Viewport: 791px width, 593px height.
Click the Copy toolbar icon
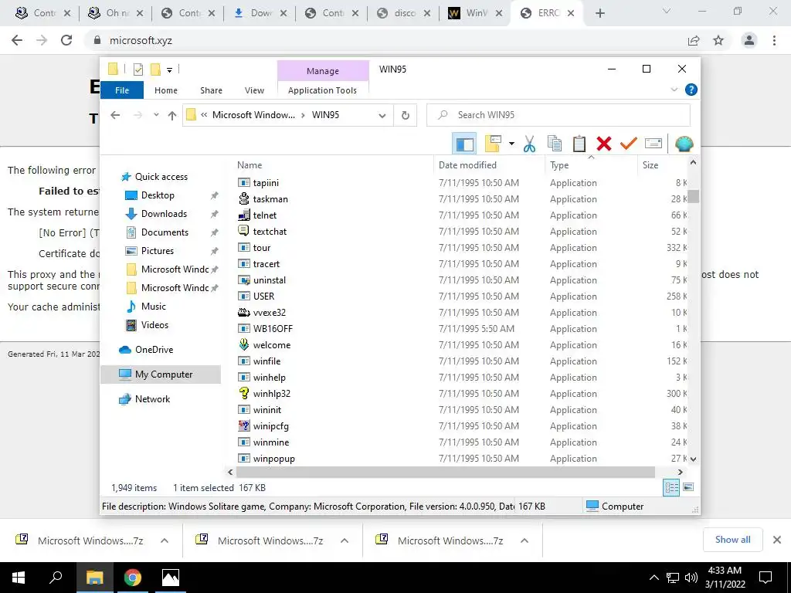(x=555, y=144)
